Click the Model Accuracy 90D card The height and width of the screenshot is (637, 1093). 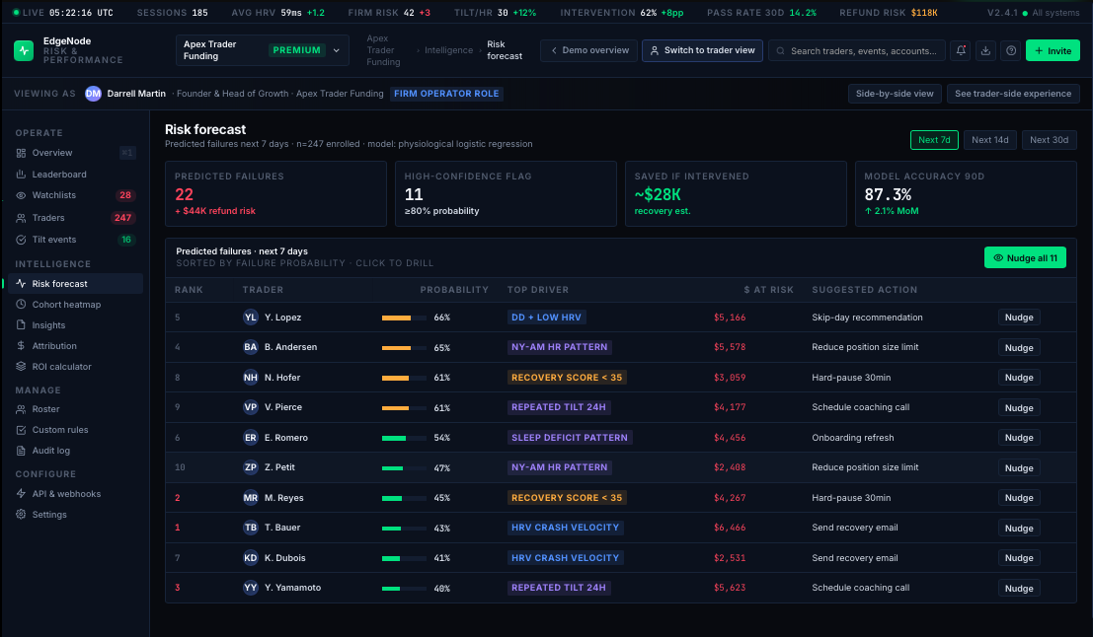[966, 193]
